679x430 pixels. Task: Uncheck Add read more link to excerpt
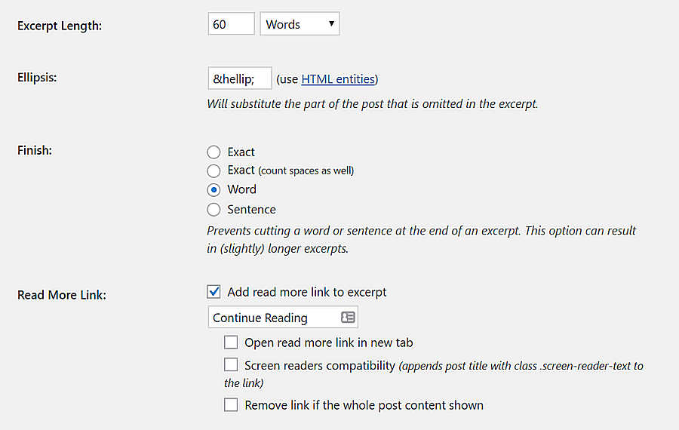point(214,292)
